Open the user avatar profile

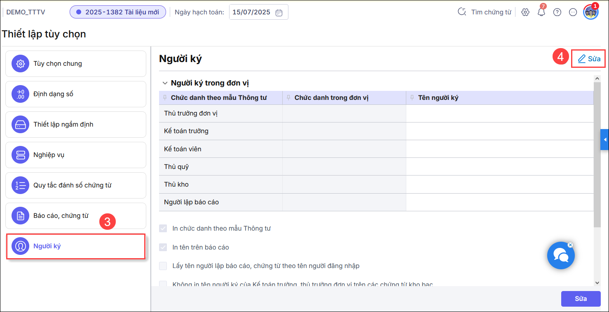590,12
